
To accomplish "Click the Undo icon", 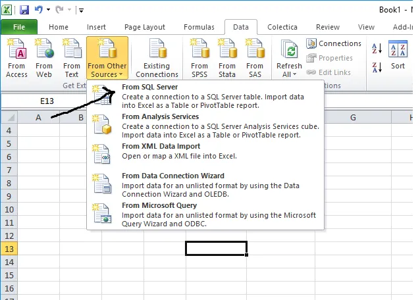I will [39, 10].
